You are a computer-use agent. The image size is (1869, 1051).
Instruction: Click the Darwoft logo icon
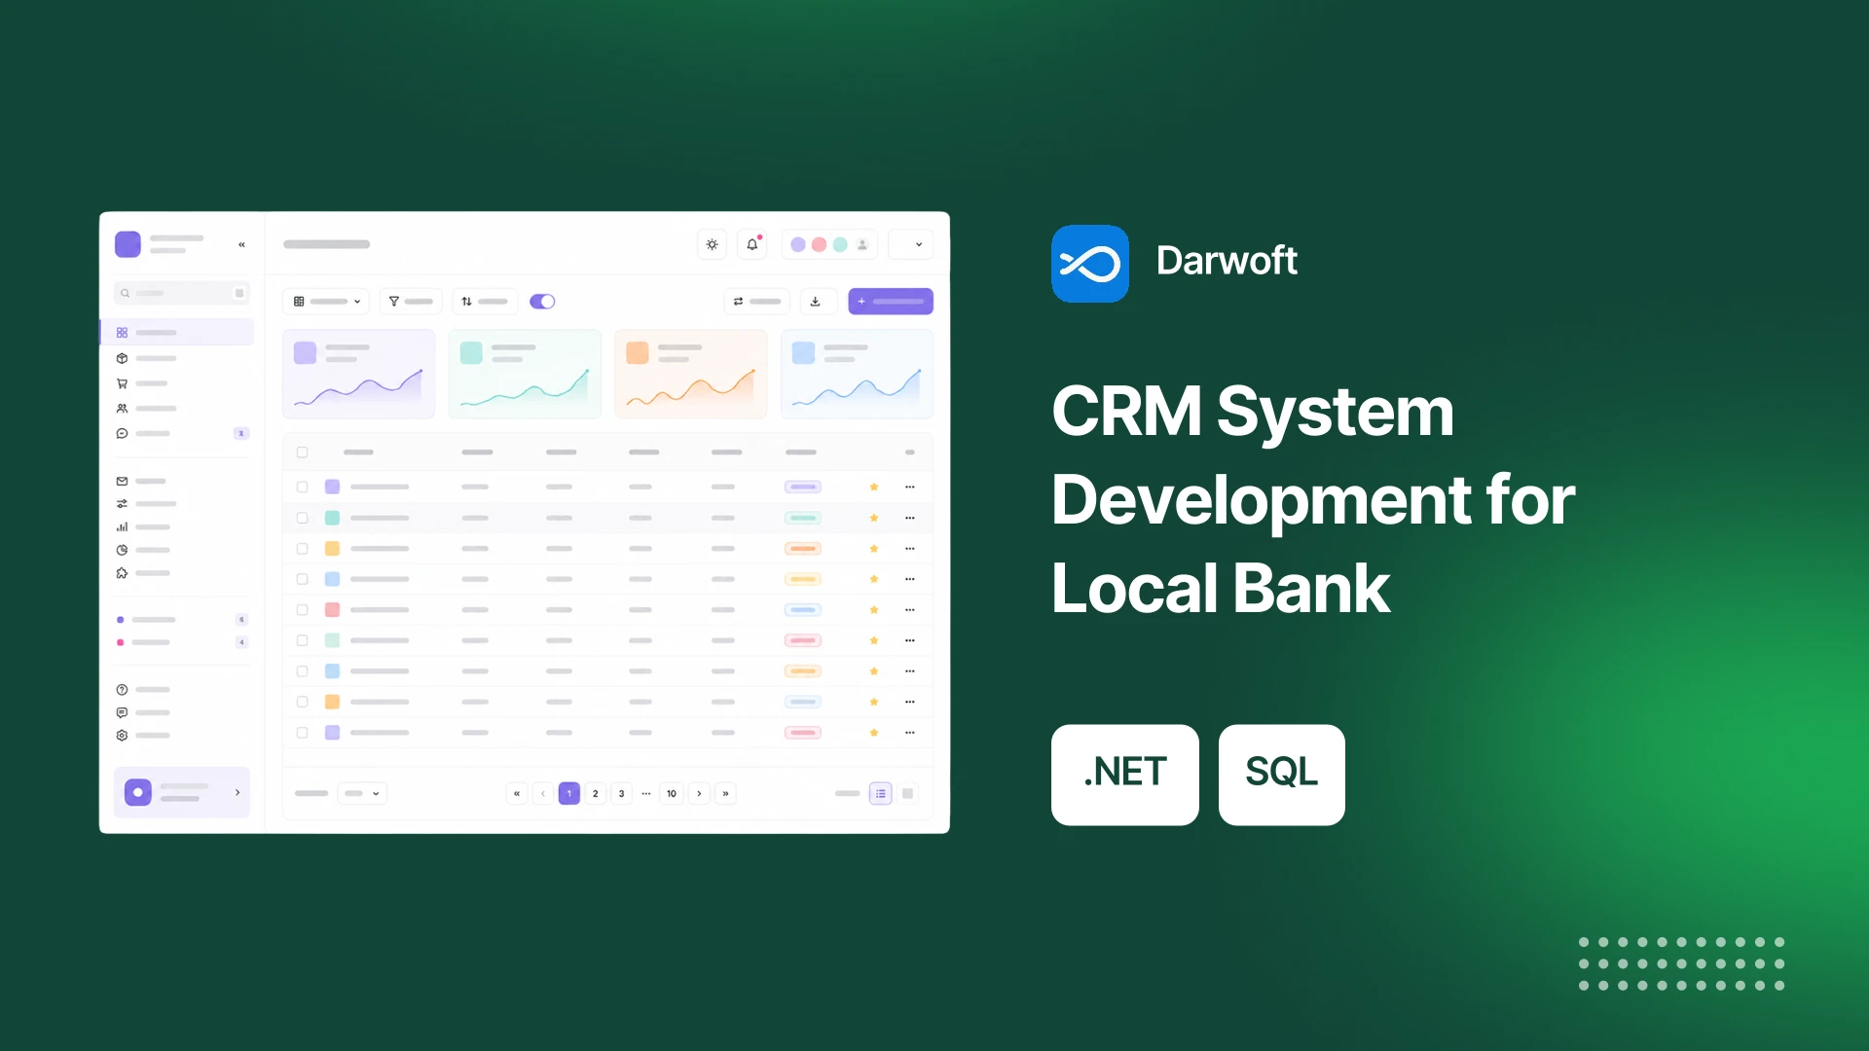[1090, 264]
